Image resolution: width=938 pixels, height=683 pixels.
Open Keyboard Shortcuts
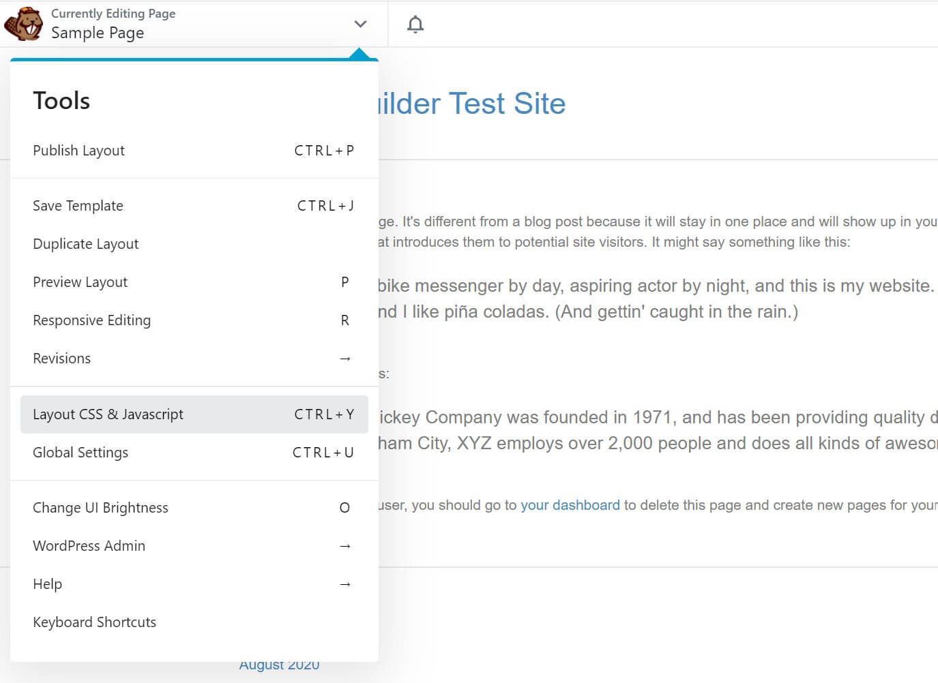point(94,622)
